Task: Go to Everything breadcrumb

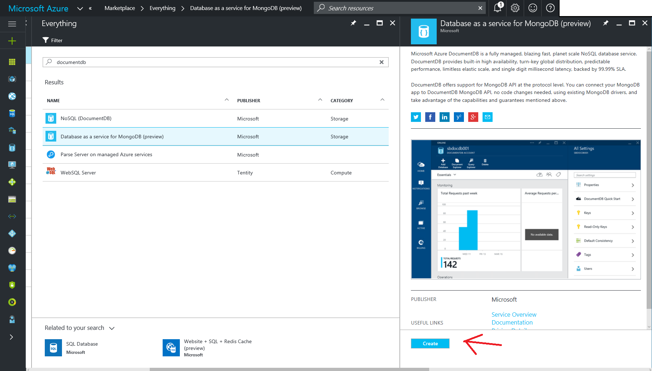Action: pyautogui.click(x=162, y=8)
